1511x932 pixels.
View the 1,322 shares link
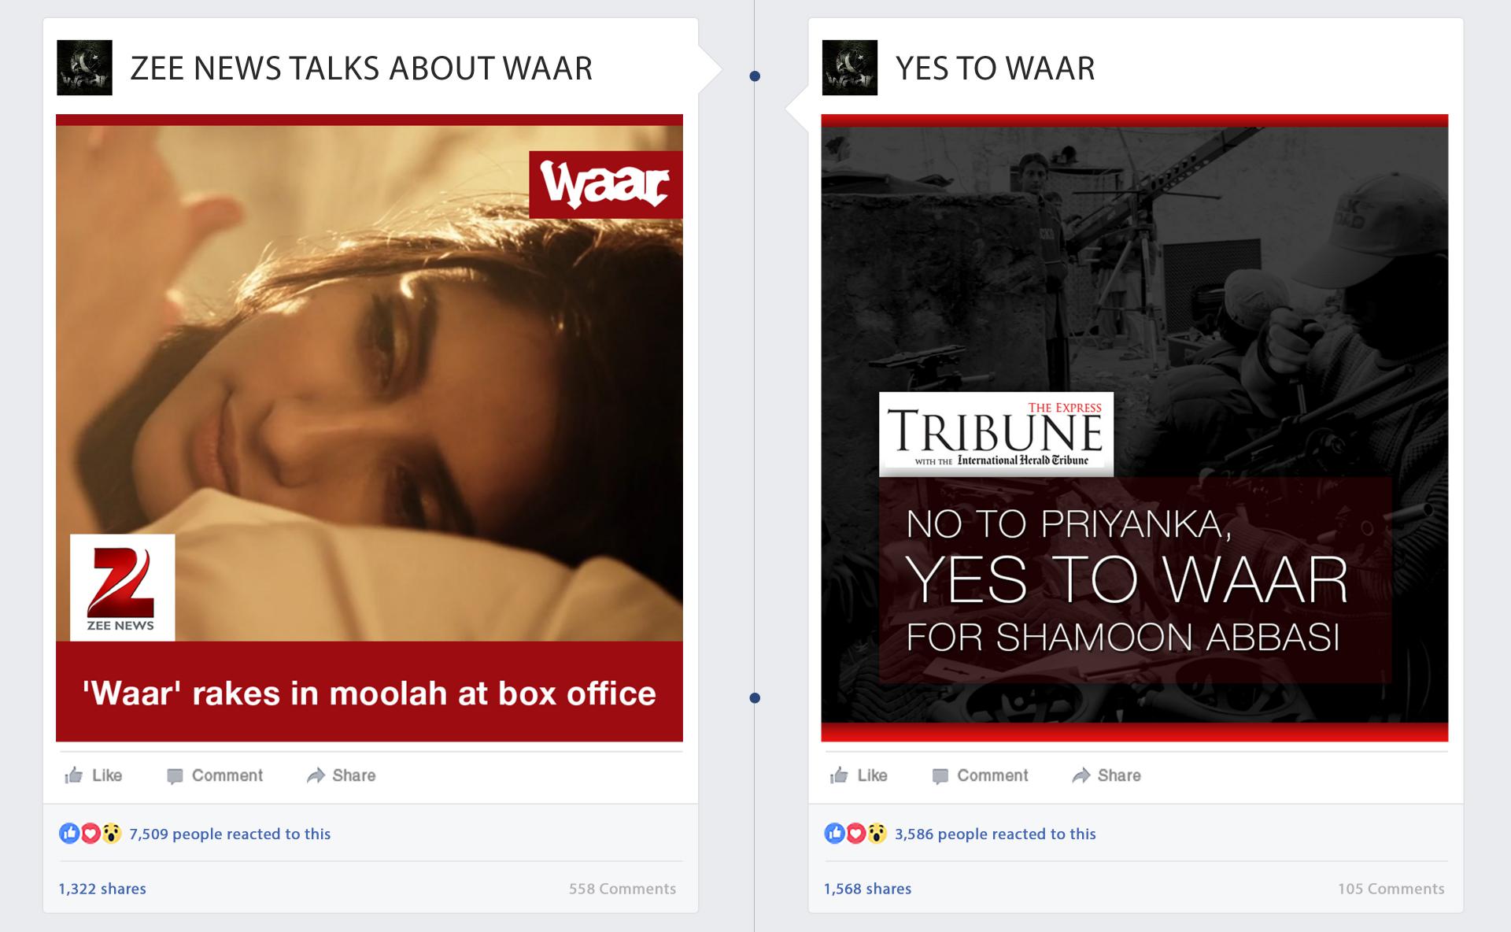pyautogui.click(x=102, y=889)
